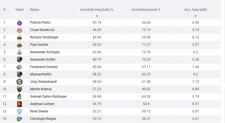Viewport: 225px width, 123px height.
Task: Select Richard Strebinger's green team crest
Action: 19,38
